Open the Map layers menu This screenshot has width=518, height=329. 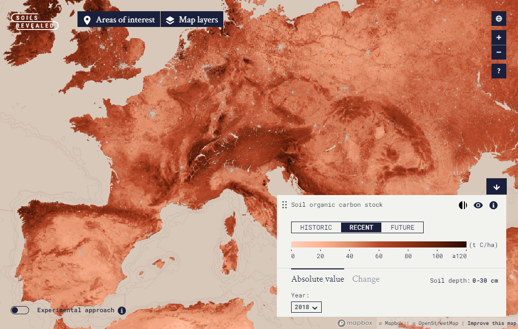pyautogui.click(x=192, y=20)
